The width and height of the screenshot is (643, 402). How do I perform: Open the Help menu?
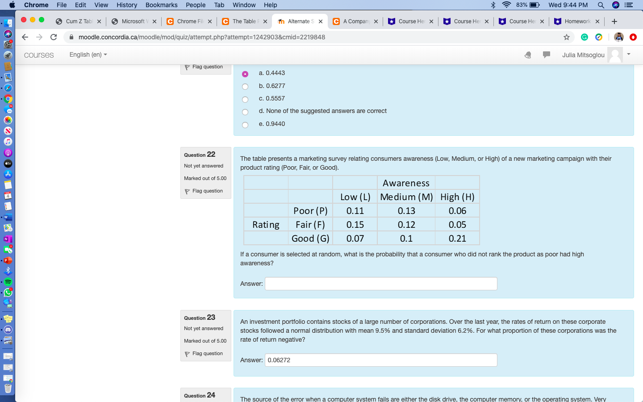coord(271,5)
